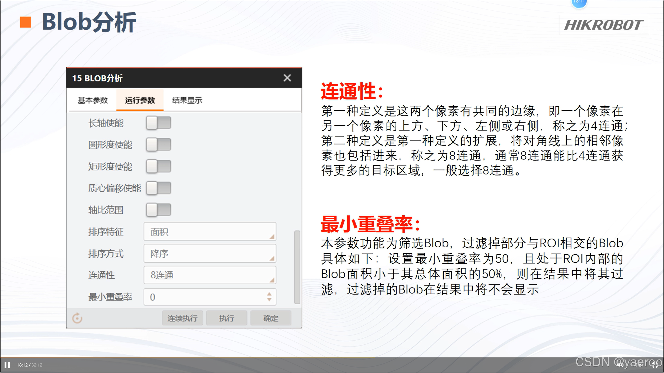Open the 结果显示 tab
The height and width of the screenshot is (373, 664).
[187, 100]
